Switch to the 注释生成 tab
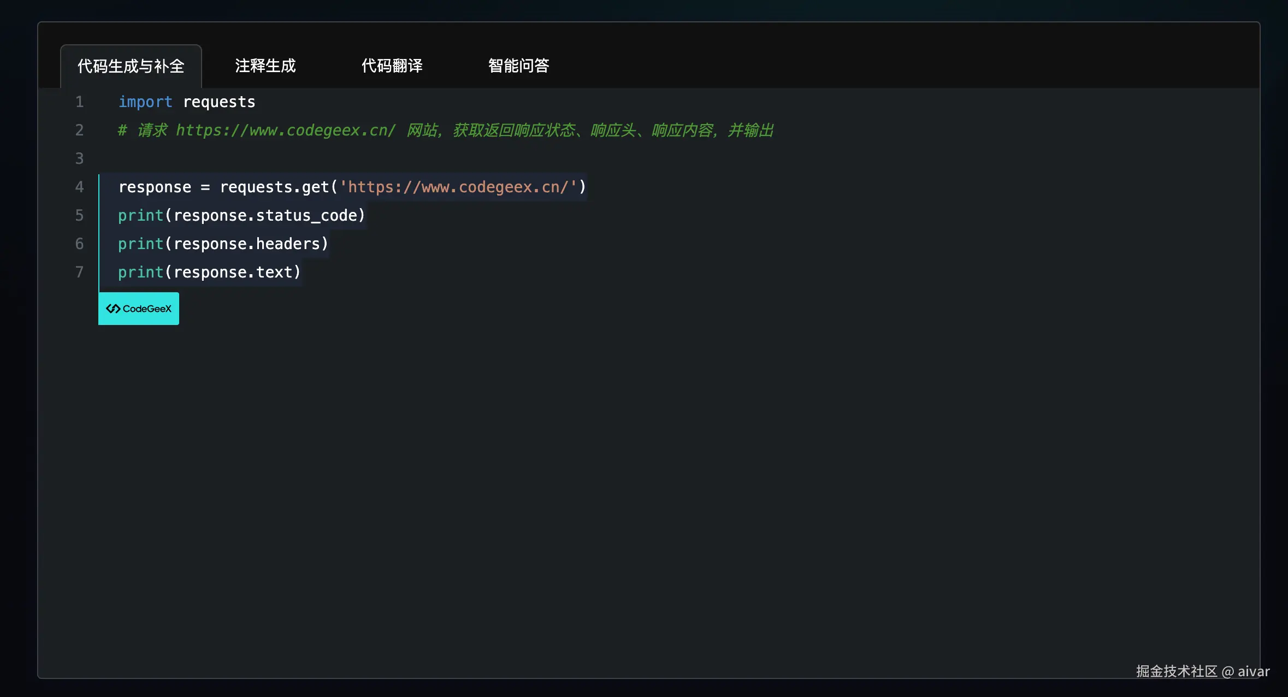 [x=264, y=66]
